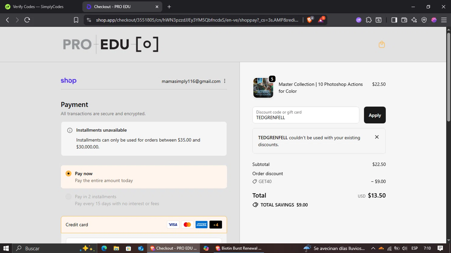Show hidden system tray icons

(373, 248)
